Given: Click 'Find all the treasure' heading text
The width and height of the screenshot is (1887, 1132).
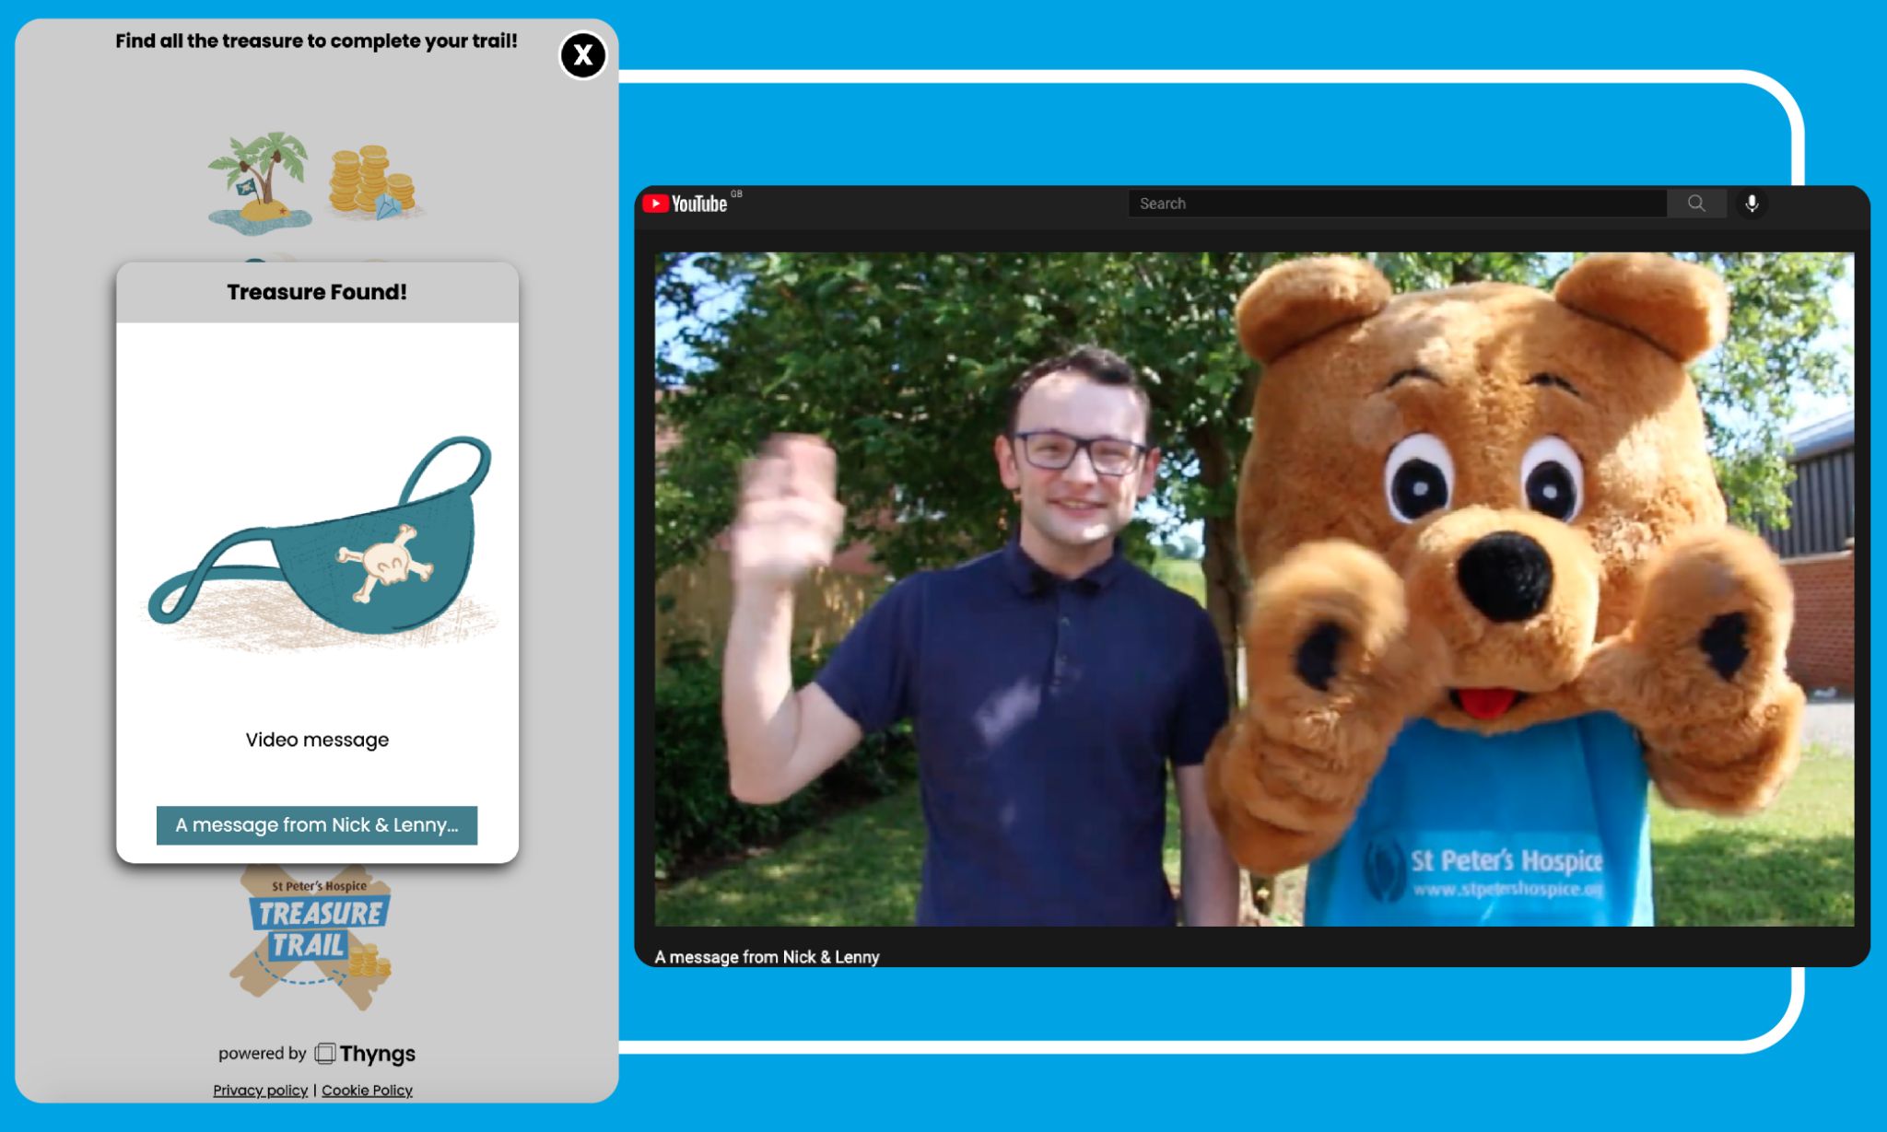Looking at the screenshot, I should click(x=316, y=41).
